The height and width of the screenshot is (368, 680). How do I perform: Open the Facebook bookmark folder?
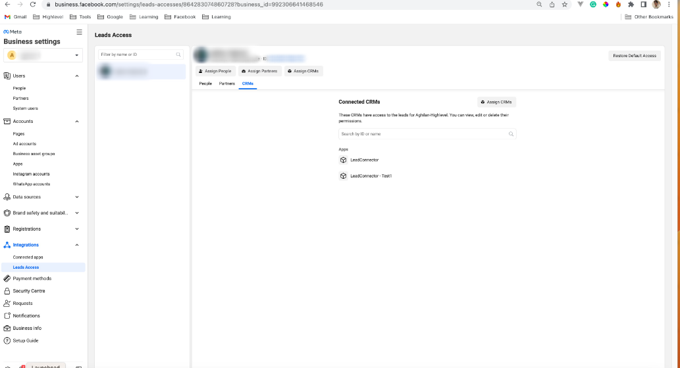[x=180, y=17]
